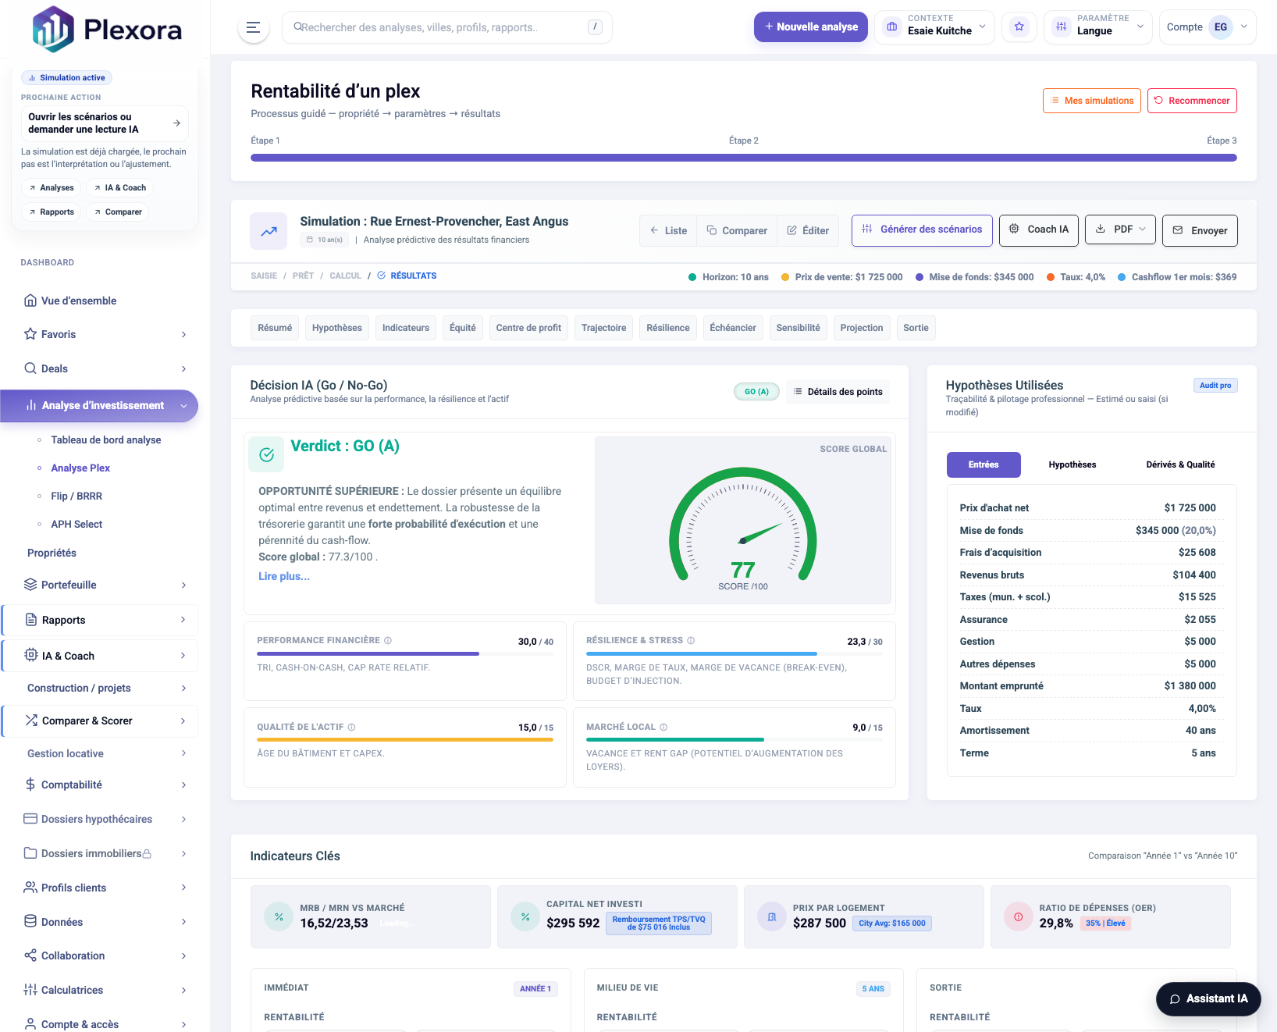Image resolution: width=1277 pixels, height=1032 pixels.
Task: Click the Lire plus... link
Action: coord(284,576)
